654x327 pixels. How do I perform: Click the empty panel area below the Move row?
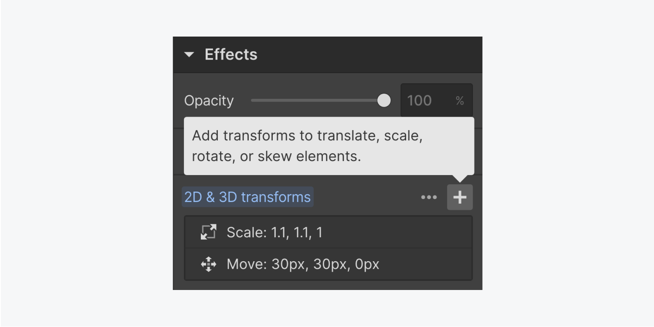327,285
